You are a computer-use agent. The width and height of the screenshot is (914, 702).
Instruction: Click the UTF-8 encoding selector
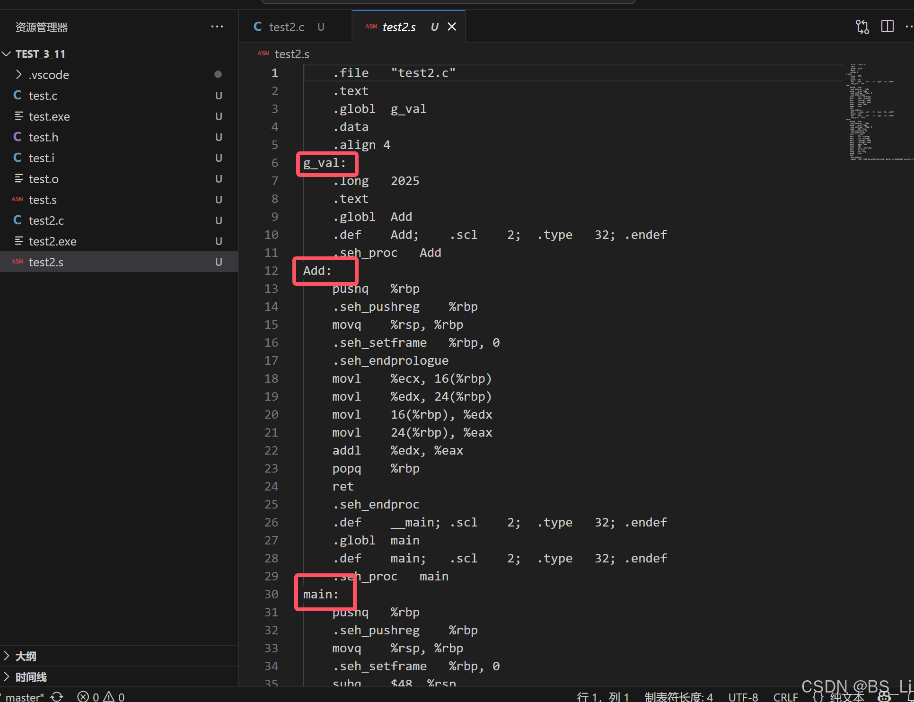coord(743,697)
